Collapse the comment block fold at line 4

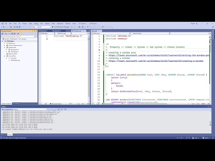105,44
